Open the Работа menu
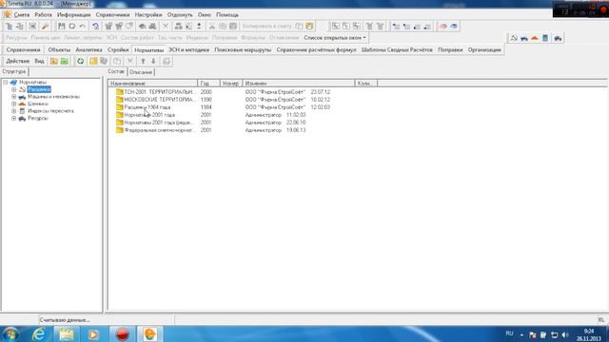 (43, 15)
